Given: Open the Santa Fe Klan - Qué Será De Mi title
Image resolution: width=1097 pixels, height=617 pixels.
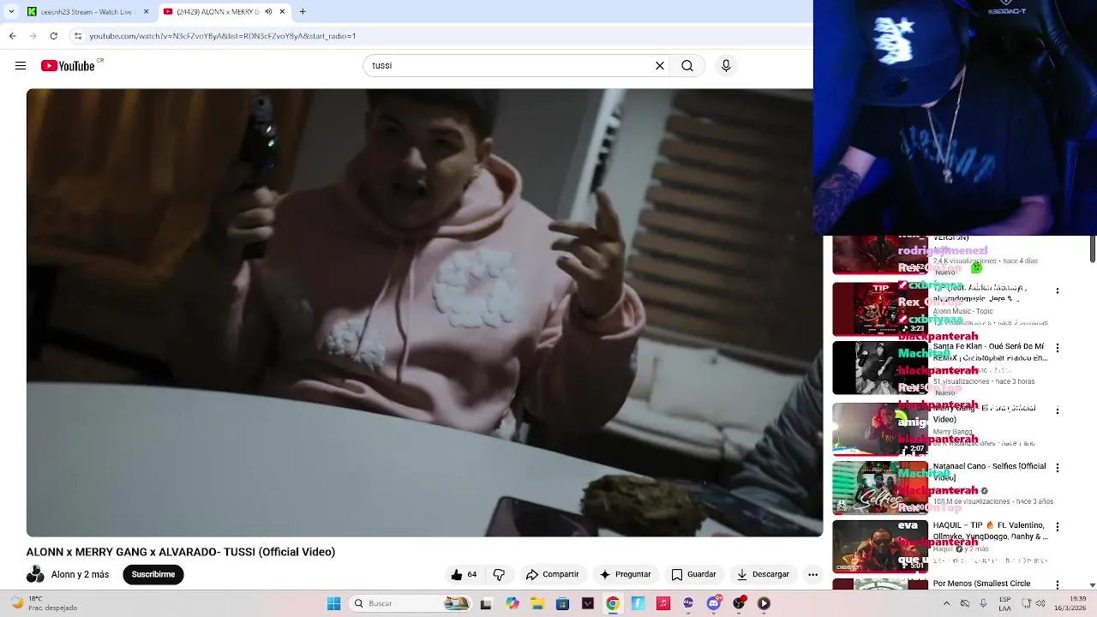Looking at the screenshot, I should pos(990,352).
